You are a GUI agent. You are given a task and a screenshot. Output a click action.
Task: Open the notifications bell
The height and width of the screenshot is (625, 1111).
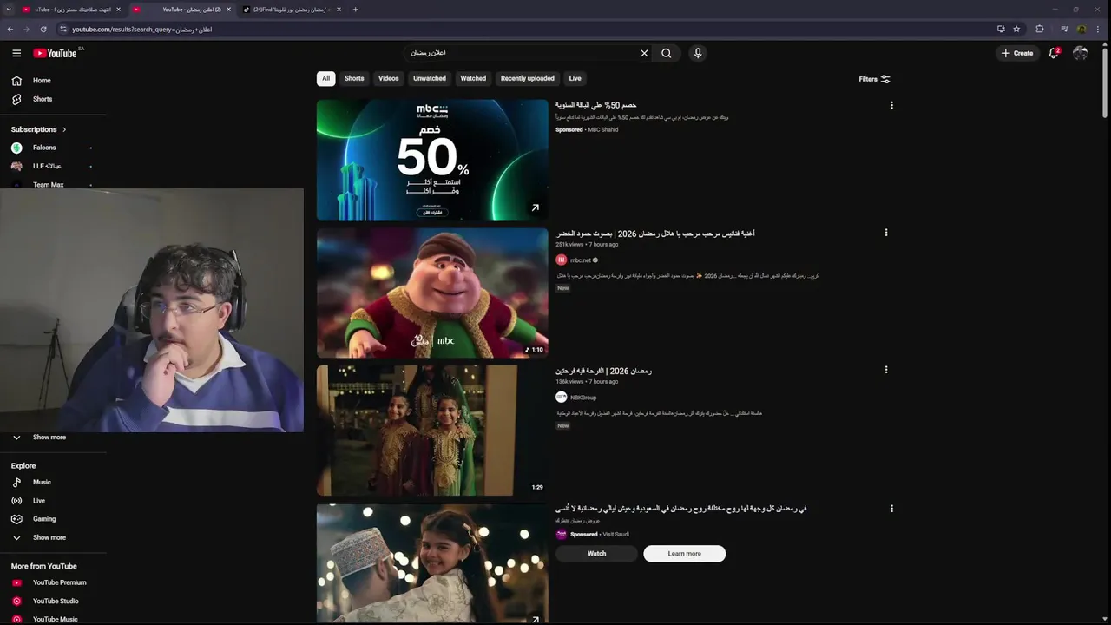1054,53
